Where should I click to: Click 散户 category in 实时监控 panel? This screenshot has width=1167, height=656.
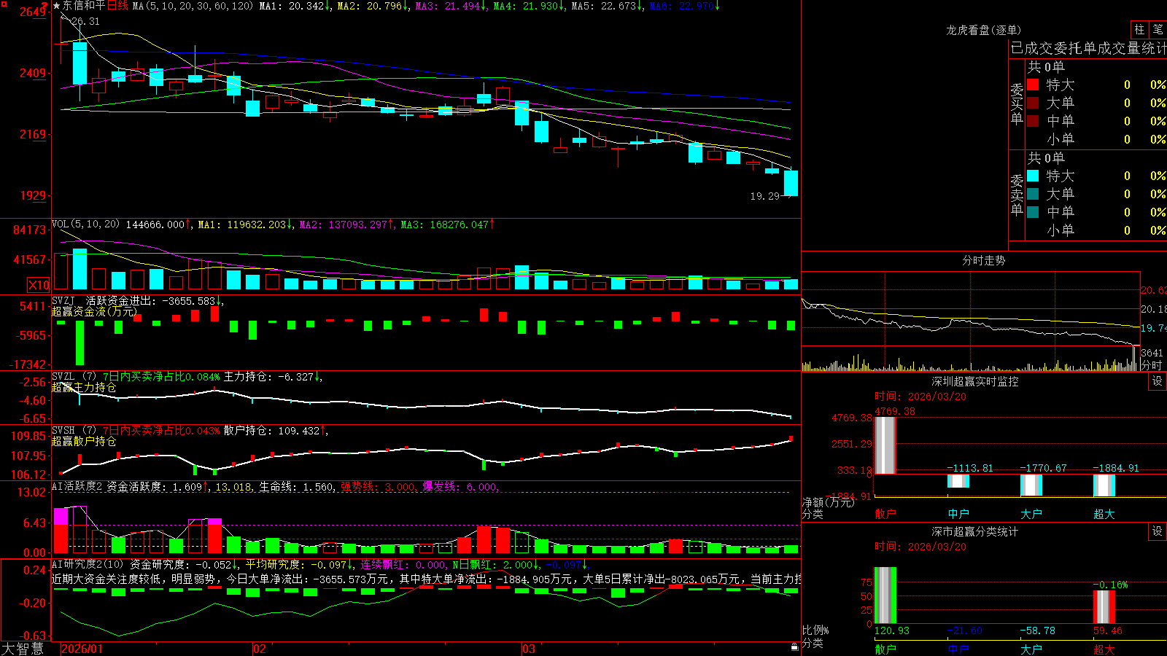885,514
